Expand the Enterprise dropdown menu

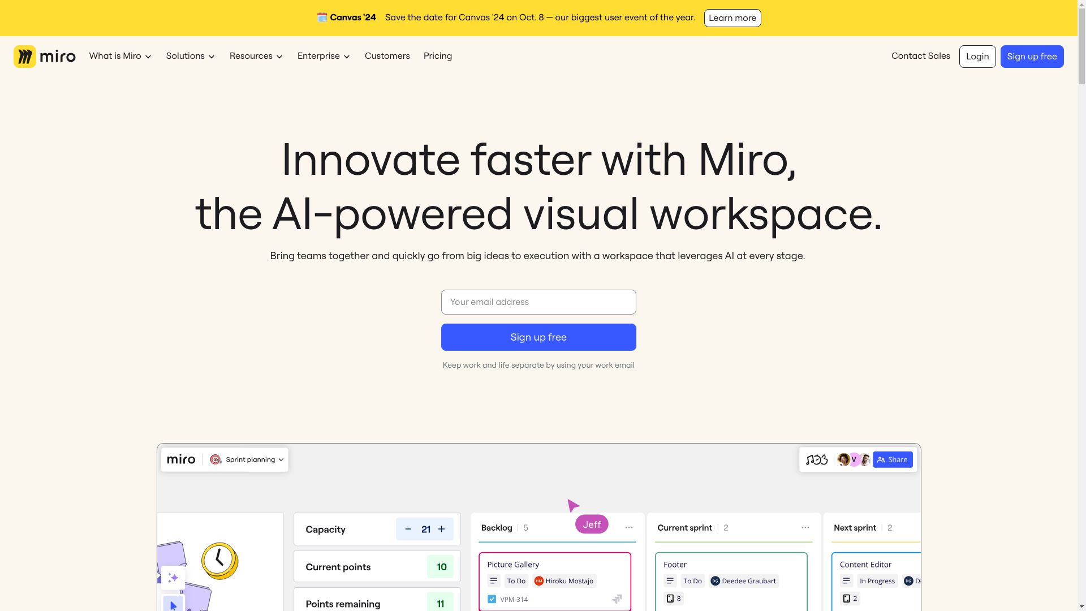(324, 56)
